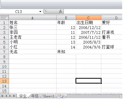Click the insert new worksheet icon
The image size is (123, 99).
[x=62, y=96]
